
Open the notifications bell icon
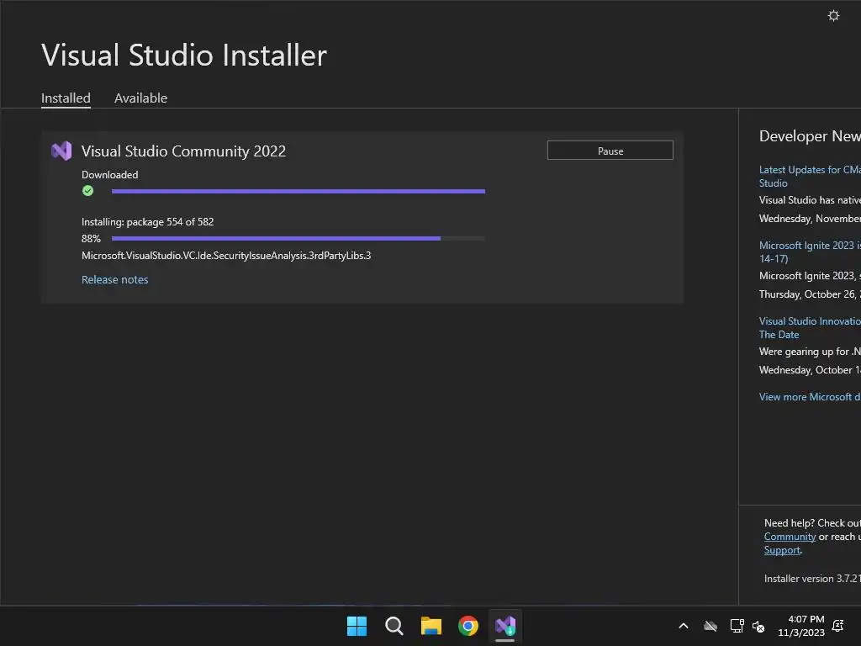point(838,626)
